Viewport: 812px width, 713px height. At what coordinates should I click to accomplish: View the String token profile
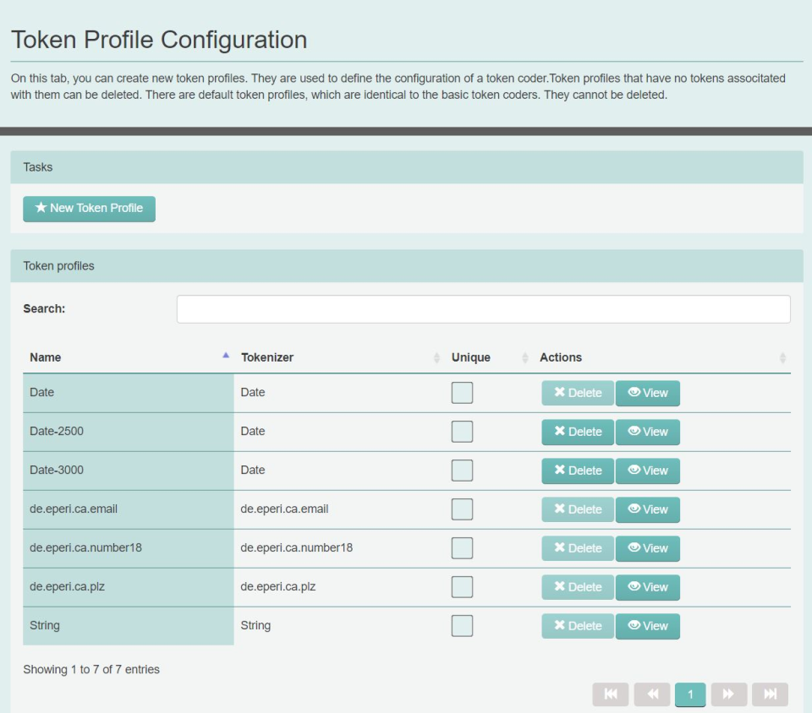647,626
